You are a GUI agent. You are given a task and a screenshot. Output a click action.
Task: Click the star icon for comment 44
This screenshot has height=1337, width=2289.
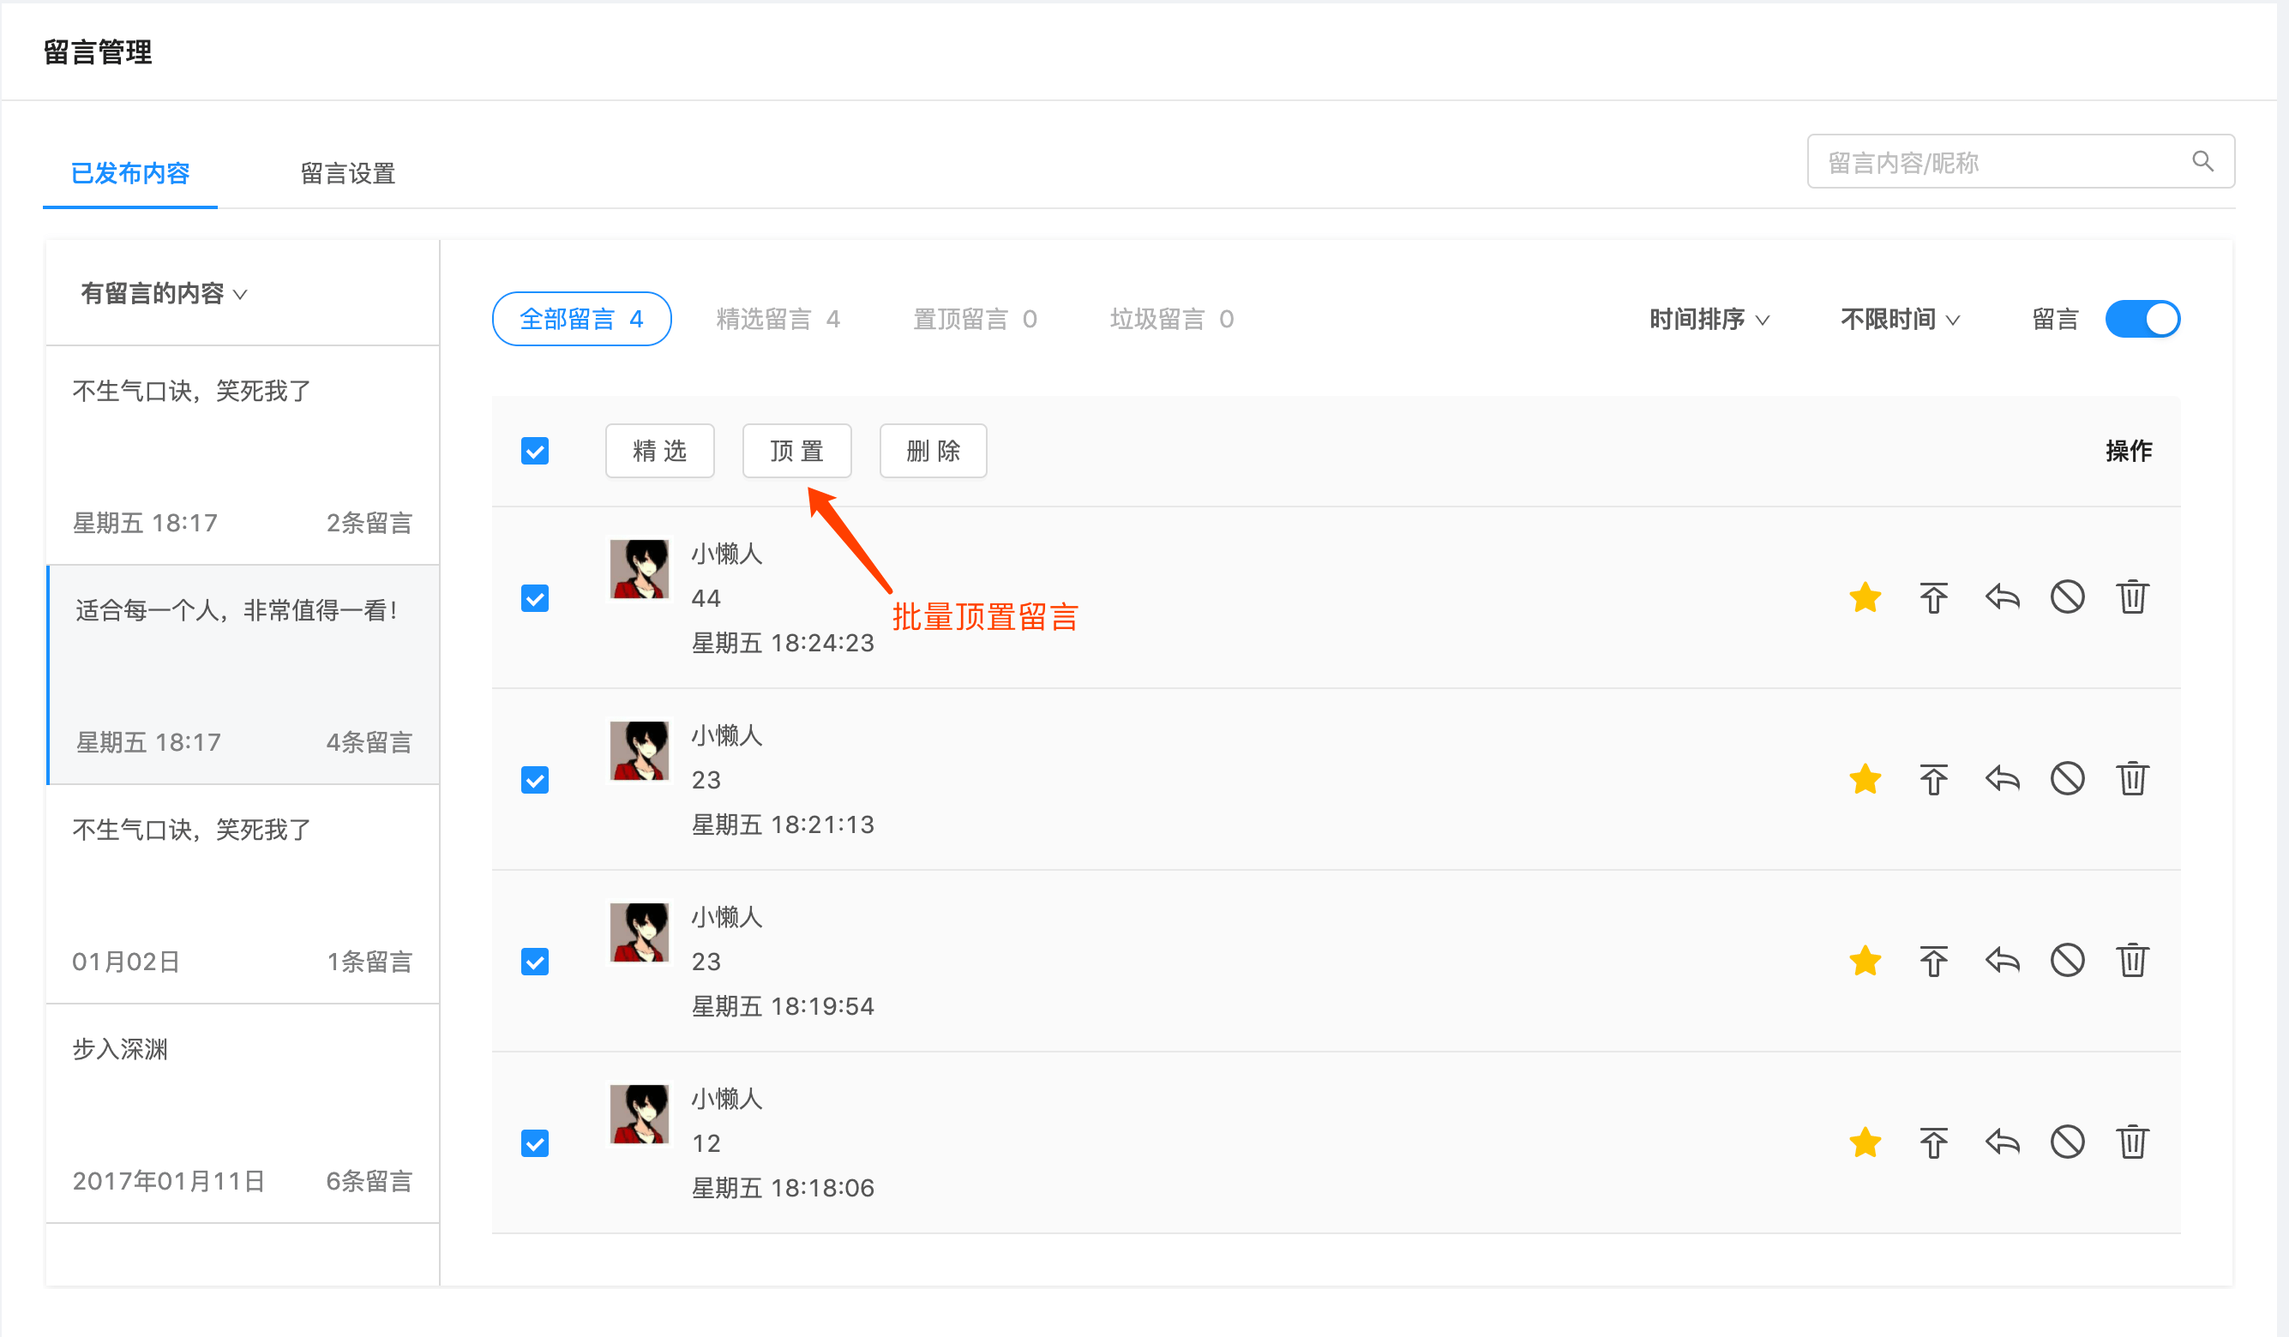tap(1865, 597)
